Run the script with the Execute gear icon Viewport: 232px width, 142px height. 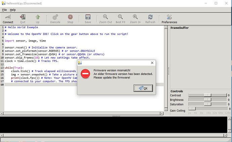(55, 17)
